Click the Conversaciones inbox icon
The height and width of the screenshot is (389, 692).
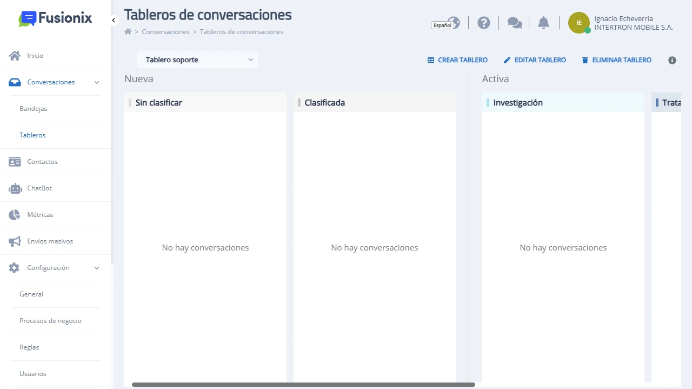[x=15, y=82]
